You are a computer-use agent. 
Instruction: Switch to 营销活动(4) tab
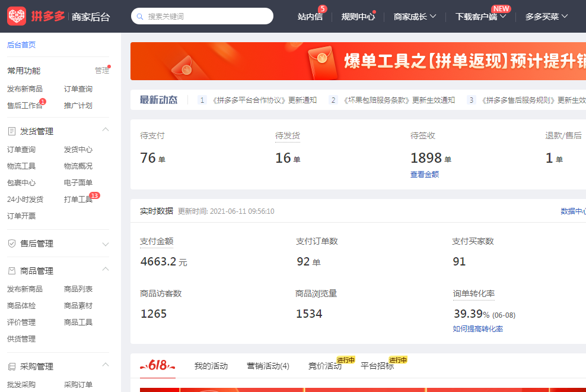click(268, 366)
